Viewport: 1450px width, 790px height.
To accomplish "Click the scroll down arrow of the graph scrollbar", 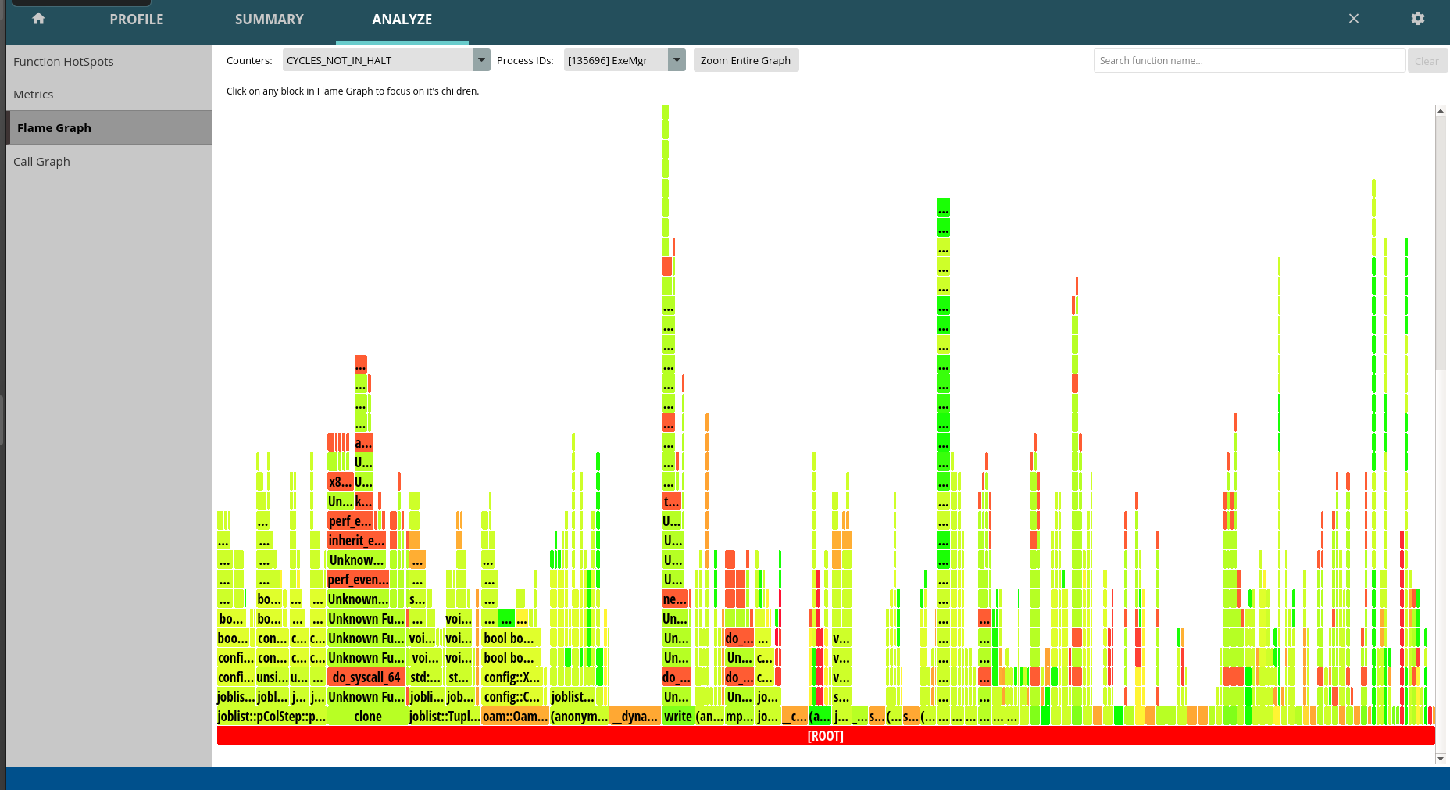I will point(1441,759).
